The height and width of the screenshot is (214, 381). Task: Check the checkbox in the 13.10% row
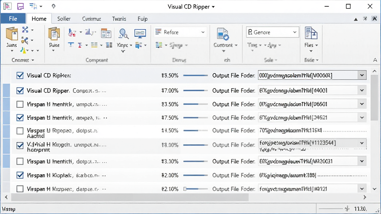click(20, 161)
